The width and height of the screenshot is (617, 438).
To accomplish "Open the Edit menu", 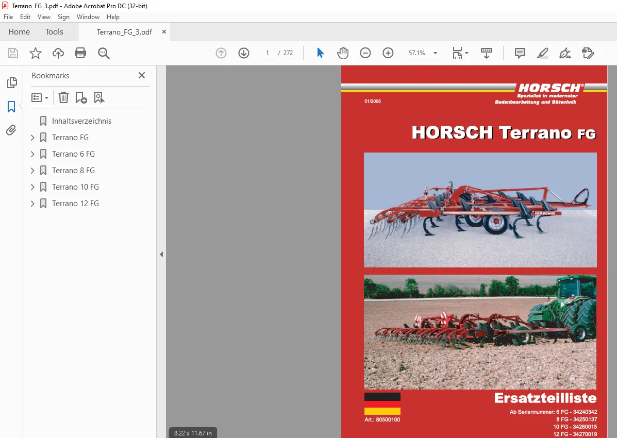I will [x=25, y=17].
